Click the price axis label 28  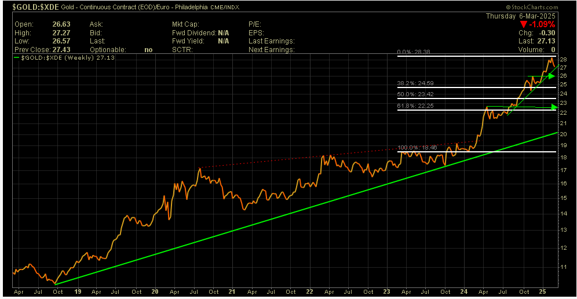(564, 60)
